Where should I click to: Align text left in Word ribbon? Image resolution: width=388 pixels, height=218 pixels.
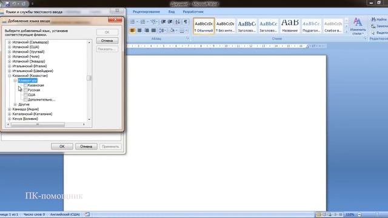pyautogui.click(x=132, y=30)
